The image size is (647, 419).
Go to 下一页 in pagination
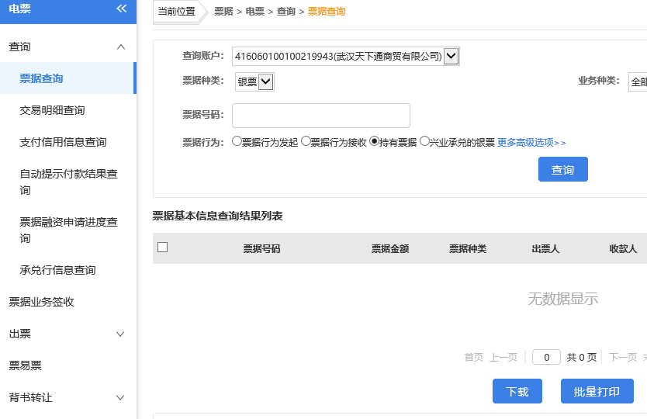(x=623, y=357)
